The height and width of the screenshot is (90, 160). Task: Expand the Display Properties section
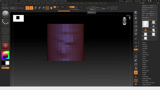[146, 85]
